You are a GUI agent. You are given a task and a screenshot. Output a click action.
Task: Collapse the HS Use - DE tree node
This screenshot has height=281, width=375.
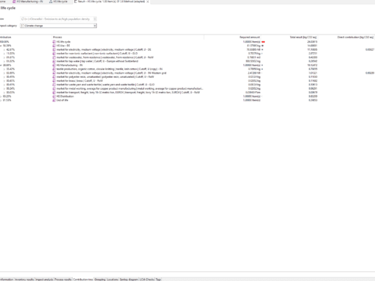click(x=1, y=46)
